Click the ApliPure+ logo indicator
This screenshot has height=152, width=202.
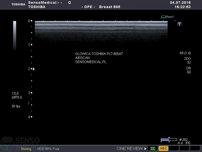(167, 16)
